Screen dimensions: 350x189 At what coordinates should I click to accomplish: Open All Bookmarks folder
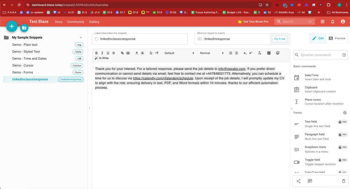pos(337,12)
